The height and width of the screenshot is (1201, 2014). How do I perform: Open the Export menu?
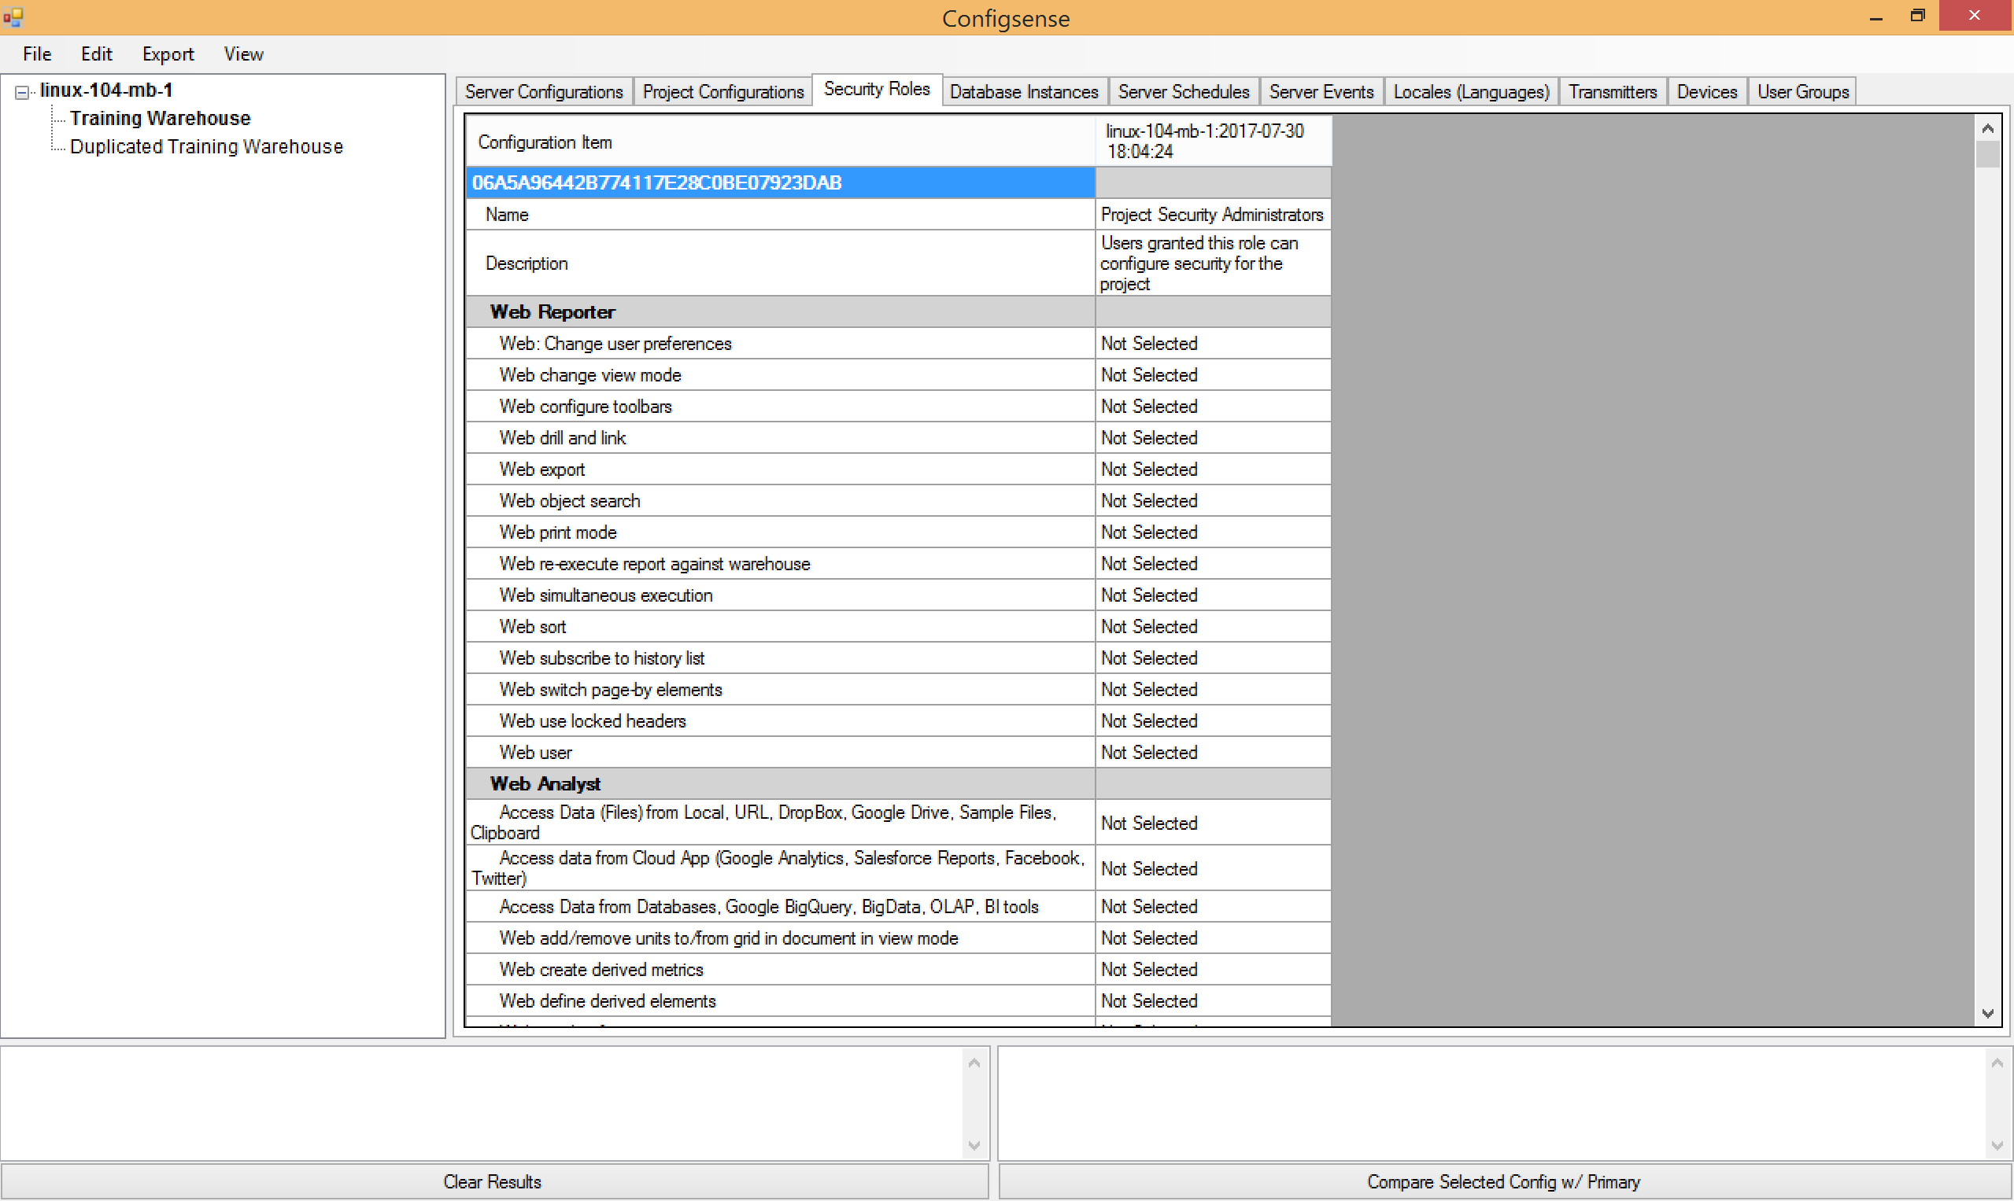click(168, 54)
